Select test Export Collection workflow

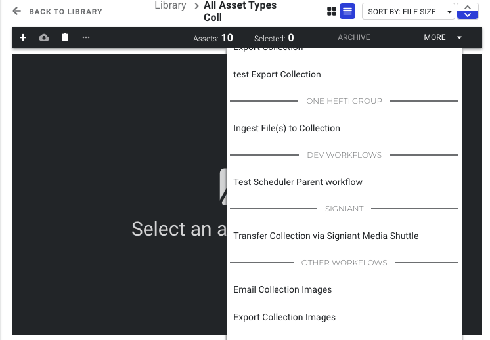277,74
